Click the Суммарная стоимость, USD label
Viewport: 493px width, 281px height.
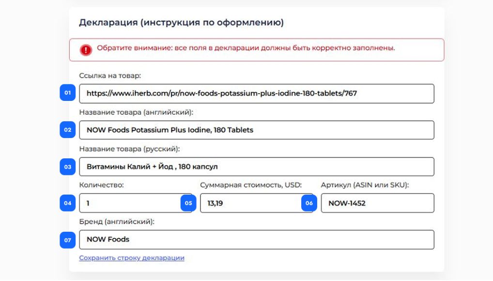[251, 185]
